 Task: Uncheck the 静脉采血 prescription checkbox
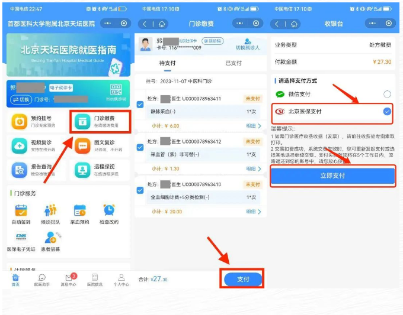[x=140, y=105]
